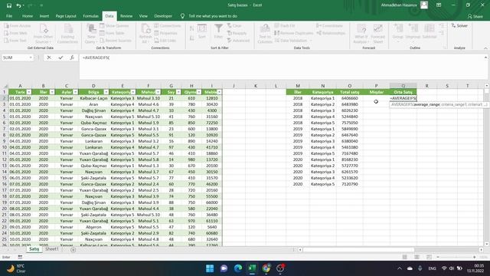Open the Məbləğ column filter dropdown
Screen dimensions: 490x276
(x=220, y=92)
